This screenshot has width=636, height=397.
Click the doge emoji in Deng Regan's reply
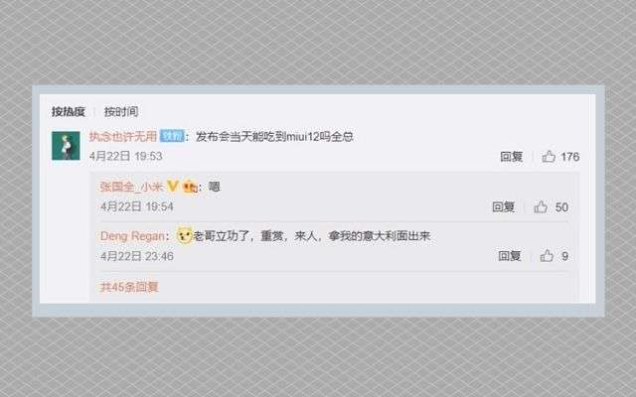[x=185, y=235]
